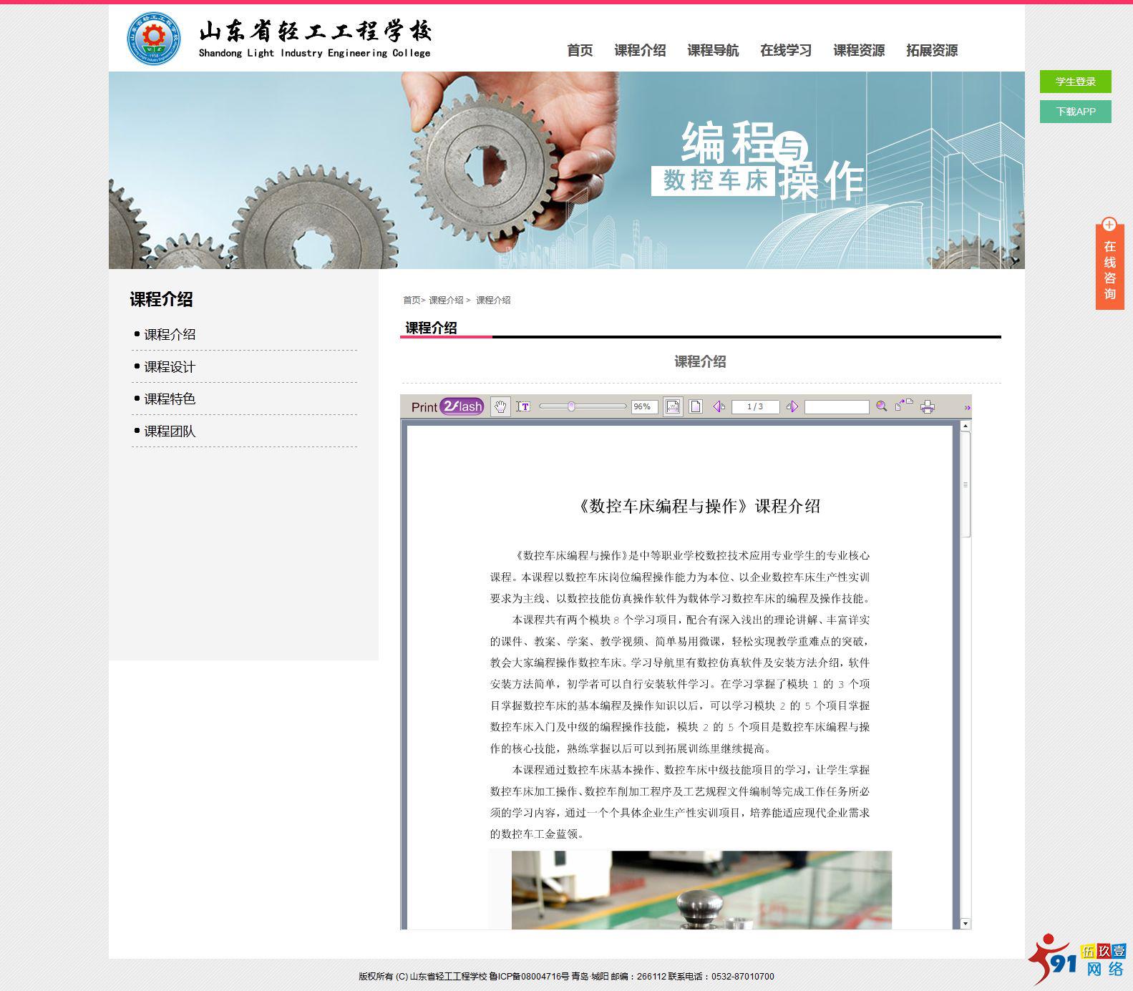1133x991 pixels.
Task: Click the printer icon in viewer toolbar
Action: point(928,406)
